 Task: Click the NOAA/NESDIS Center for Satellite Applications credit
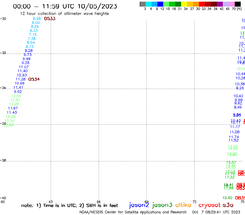pyautogui.click(x=133, y=212)
